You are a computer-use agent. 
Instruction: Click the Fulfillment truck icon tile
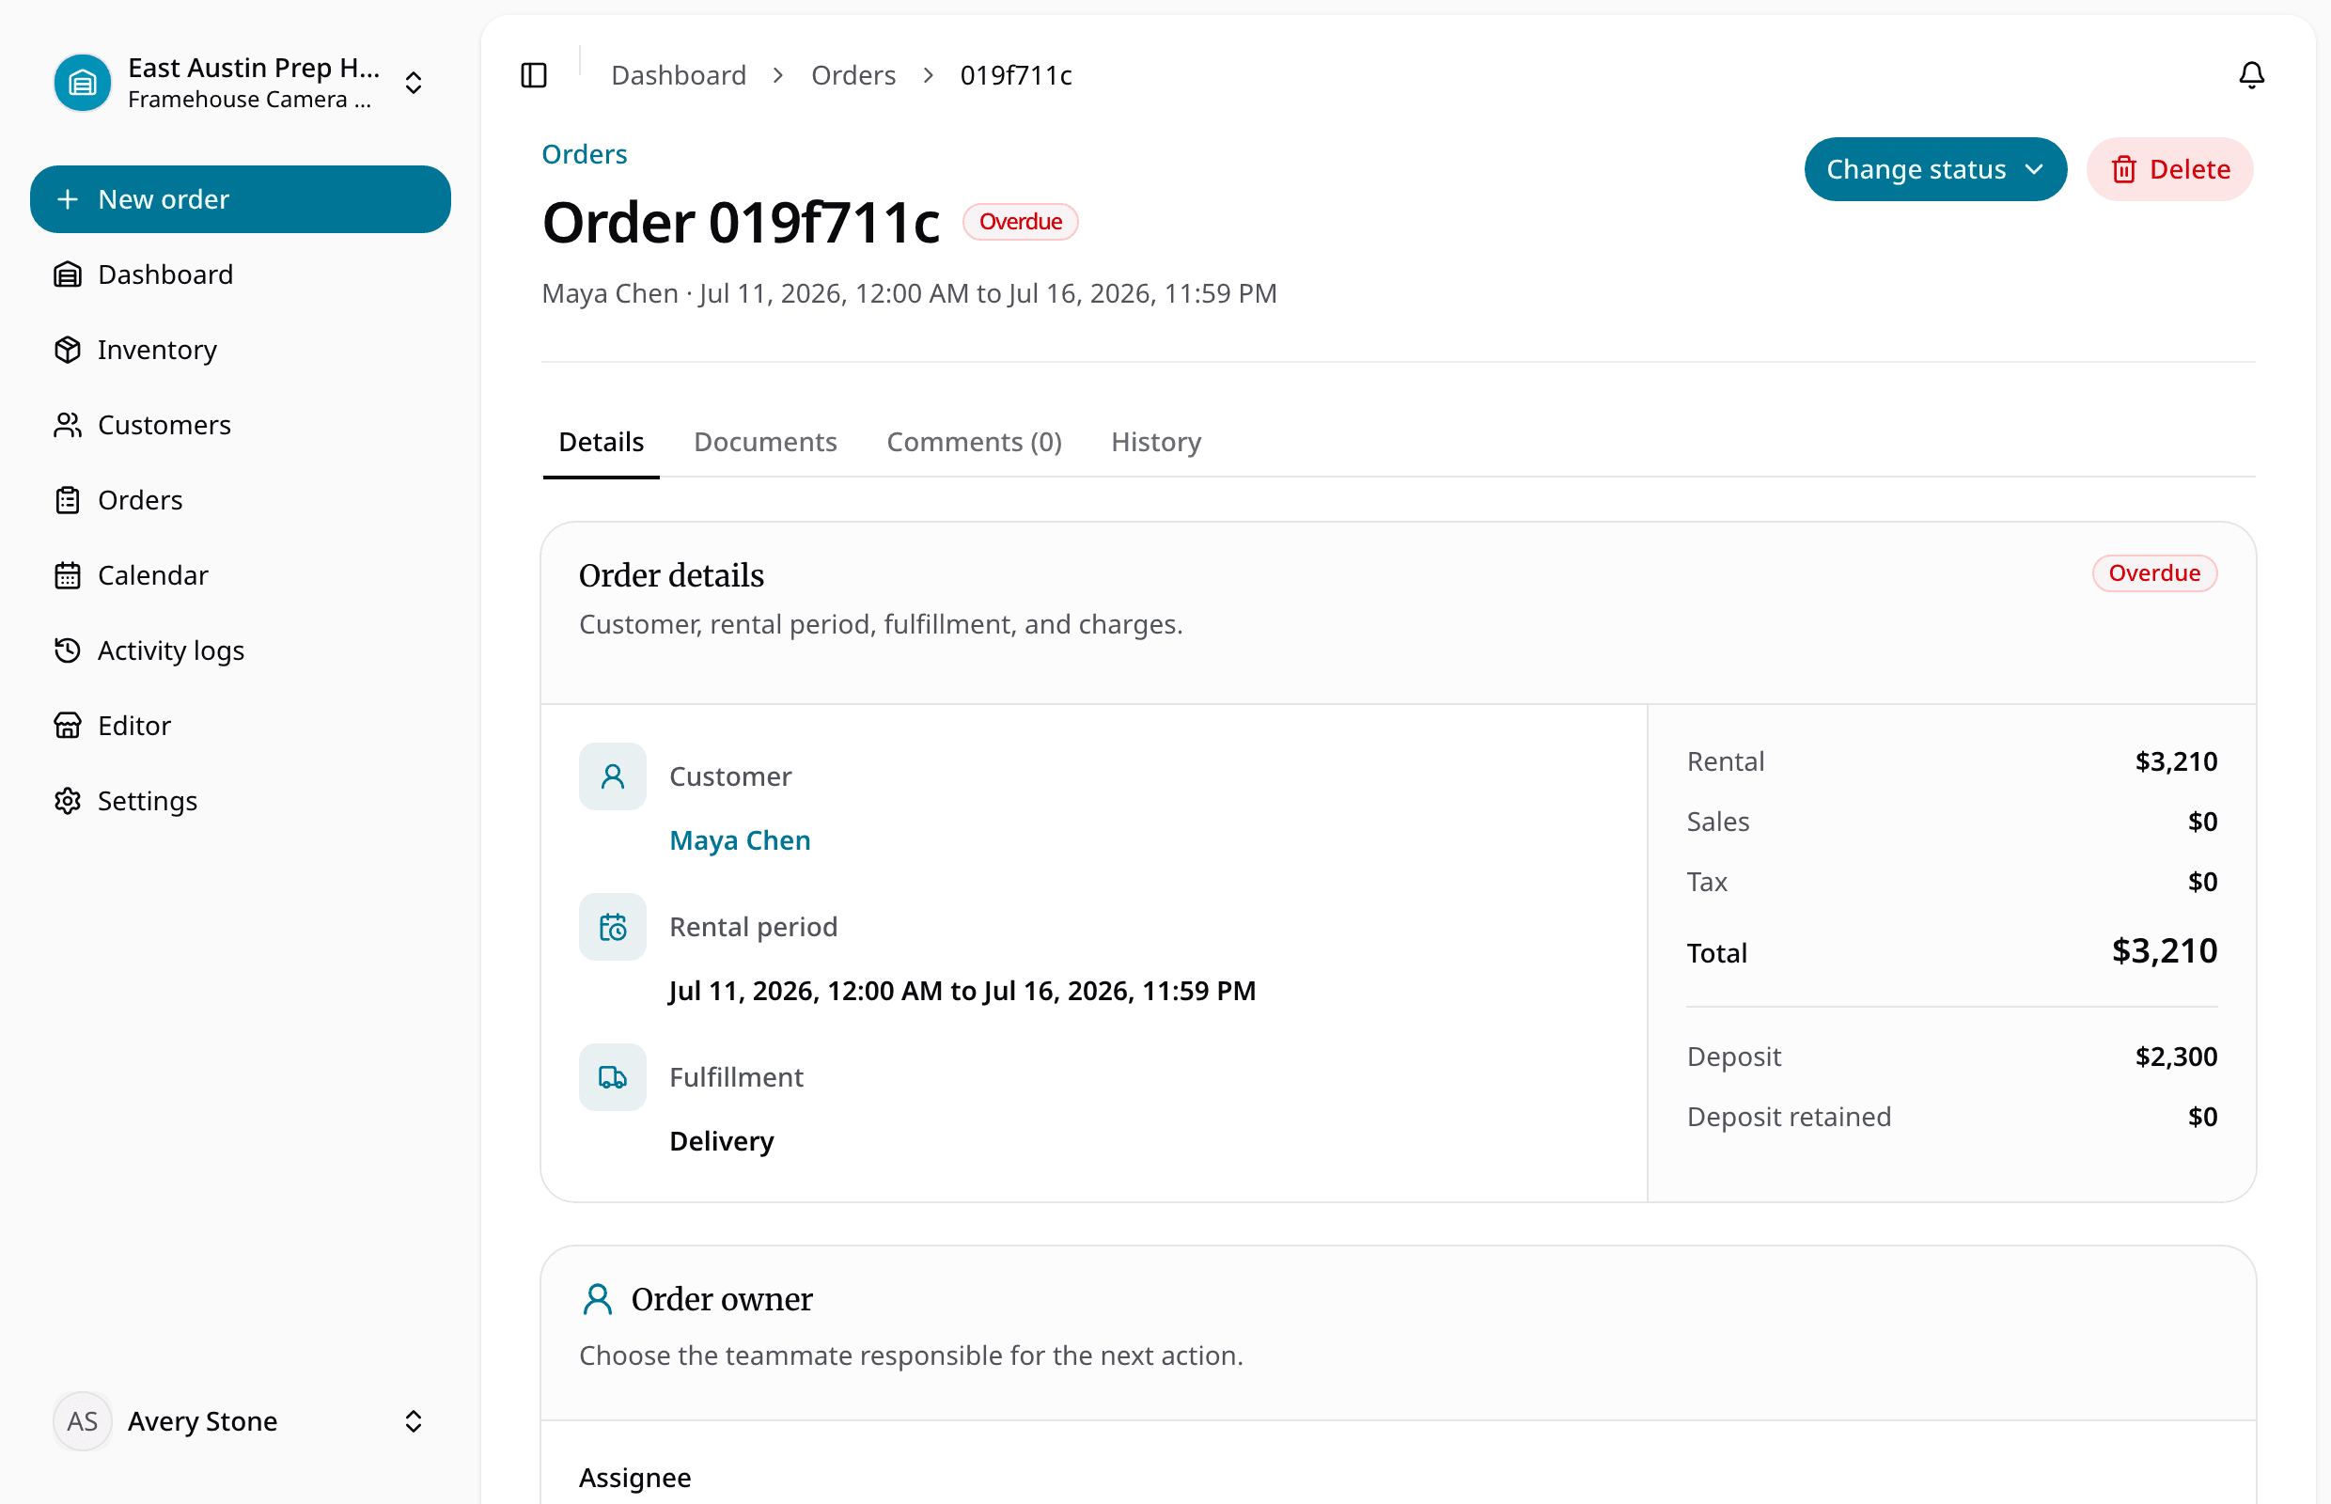(x=612, y=1077)
